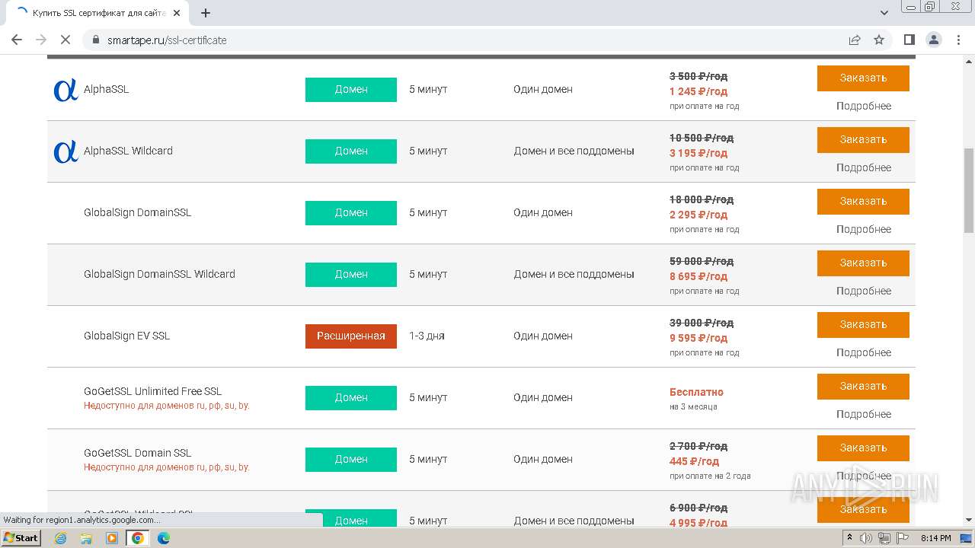Open Action Center flag icon
The image size is (975, 548).
pyautogui.click(x=903, y=538)
